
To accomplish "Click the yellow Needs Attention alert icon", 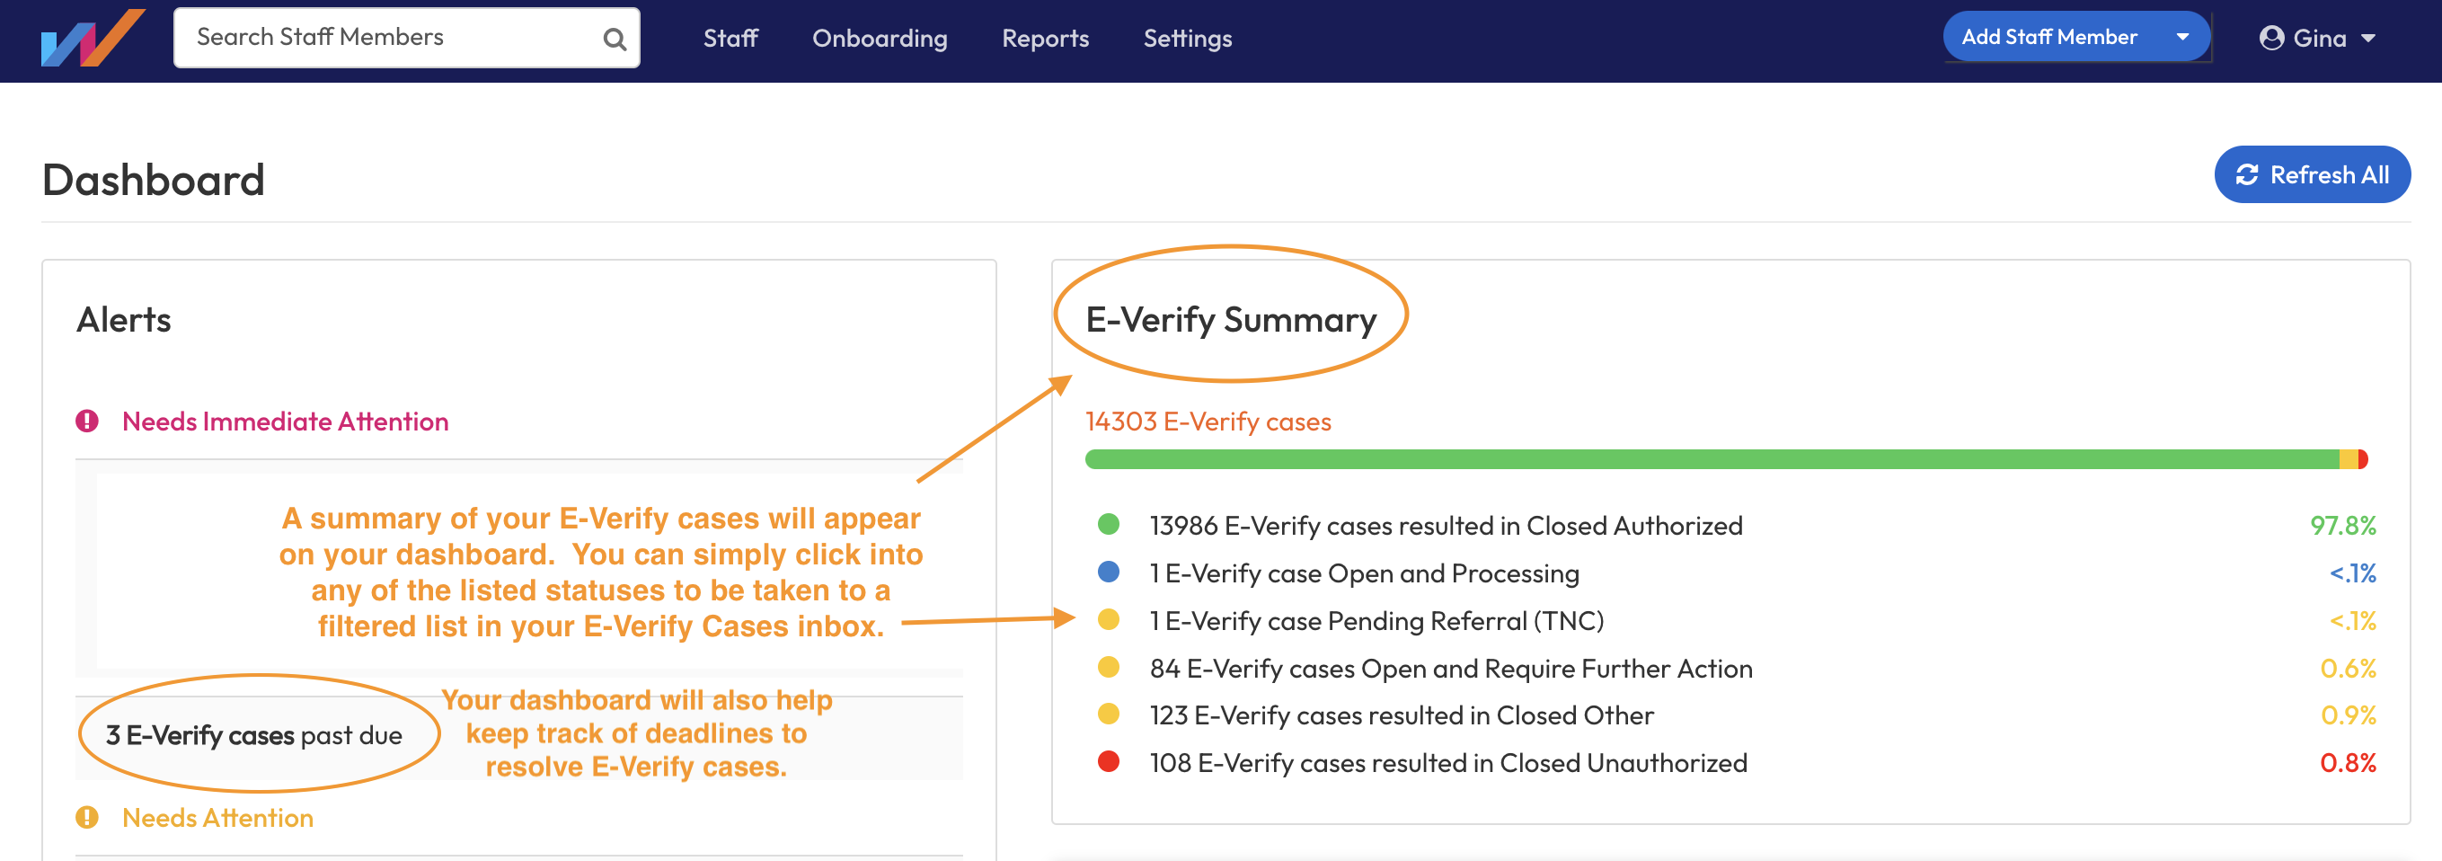I will pyautogui.click(x=87, y=817).
